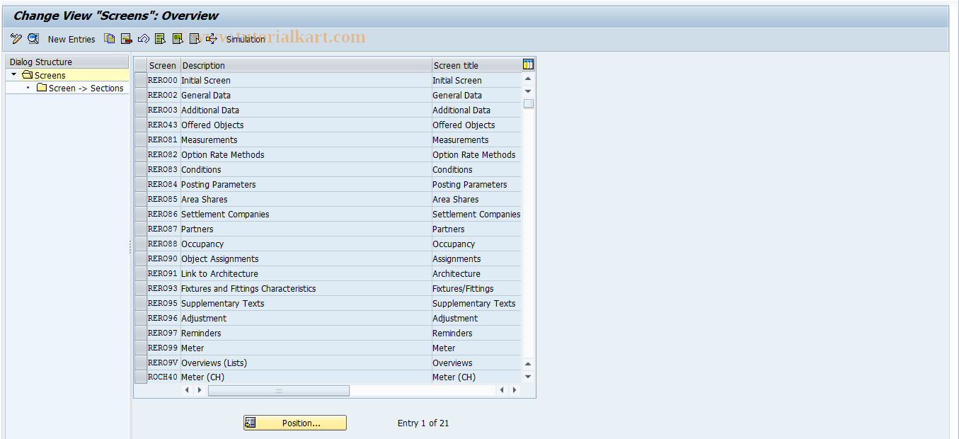Select row RERO83 Conditions
959x439 pixels.
(x=141, y=169)
